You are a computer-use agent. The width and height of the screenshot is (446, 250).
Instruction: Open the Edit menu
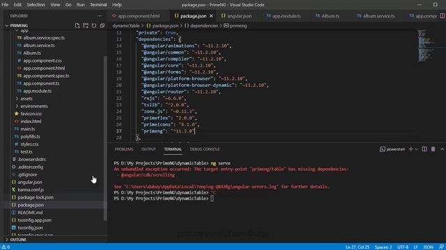[x=17, y=5]
